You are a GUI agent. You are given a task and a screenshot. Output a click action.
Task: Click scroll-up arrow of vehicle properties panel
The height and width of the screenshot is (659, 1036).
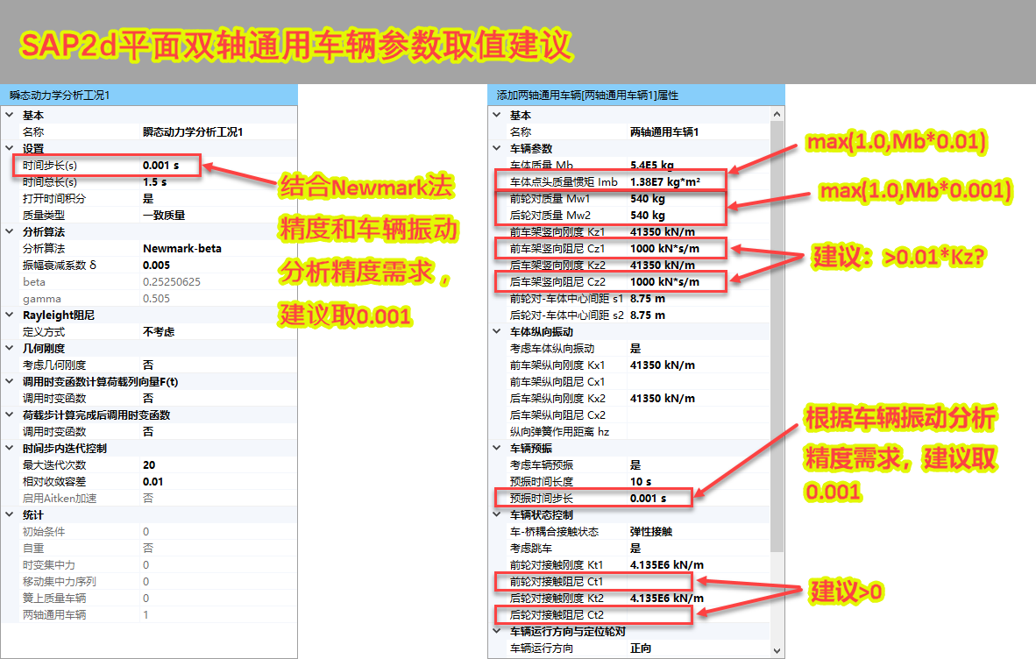click(777, 114)
